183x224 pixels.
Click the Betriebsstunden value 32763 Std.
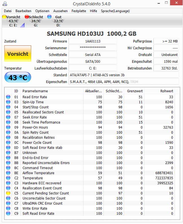(166, 68)
